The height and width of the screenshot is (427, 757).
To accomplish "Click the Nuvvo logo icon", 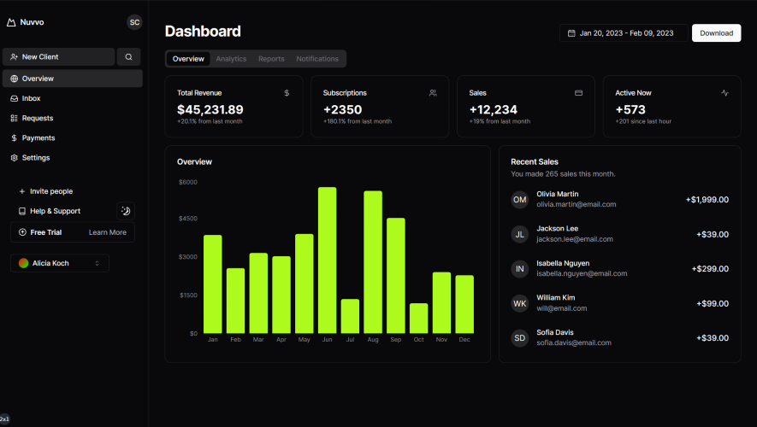I will (11, 22).
